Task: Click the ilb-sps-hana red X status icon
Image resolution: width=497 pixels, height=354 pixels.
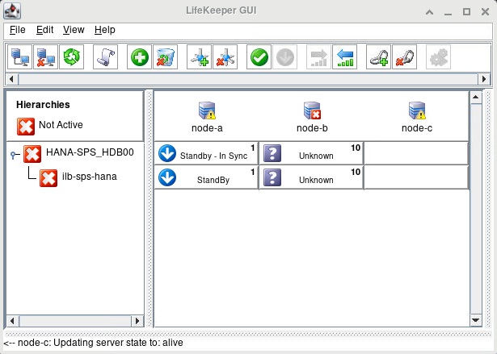Action: pos(48,178)
